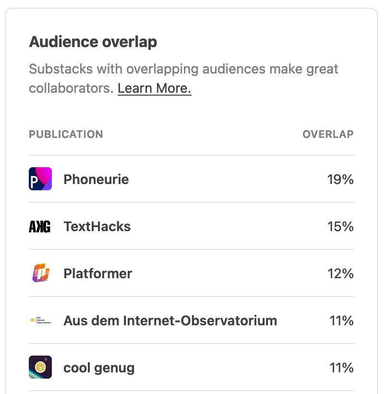Click the OVERLAP column header
The width and height of the screenshot is (388, 394).
point(328,134)
